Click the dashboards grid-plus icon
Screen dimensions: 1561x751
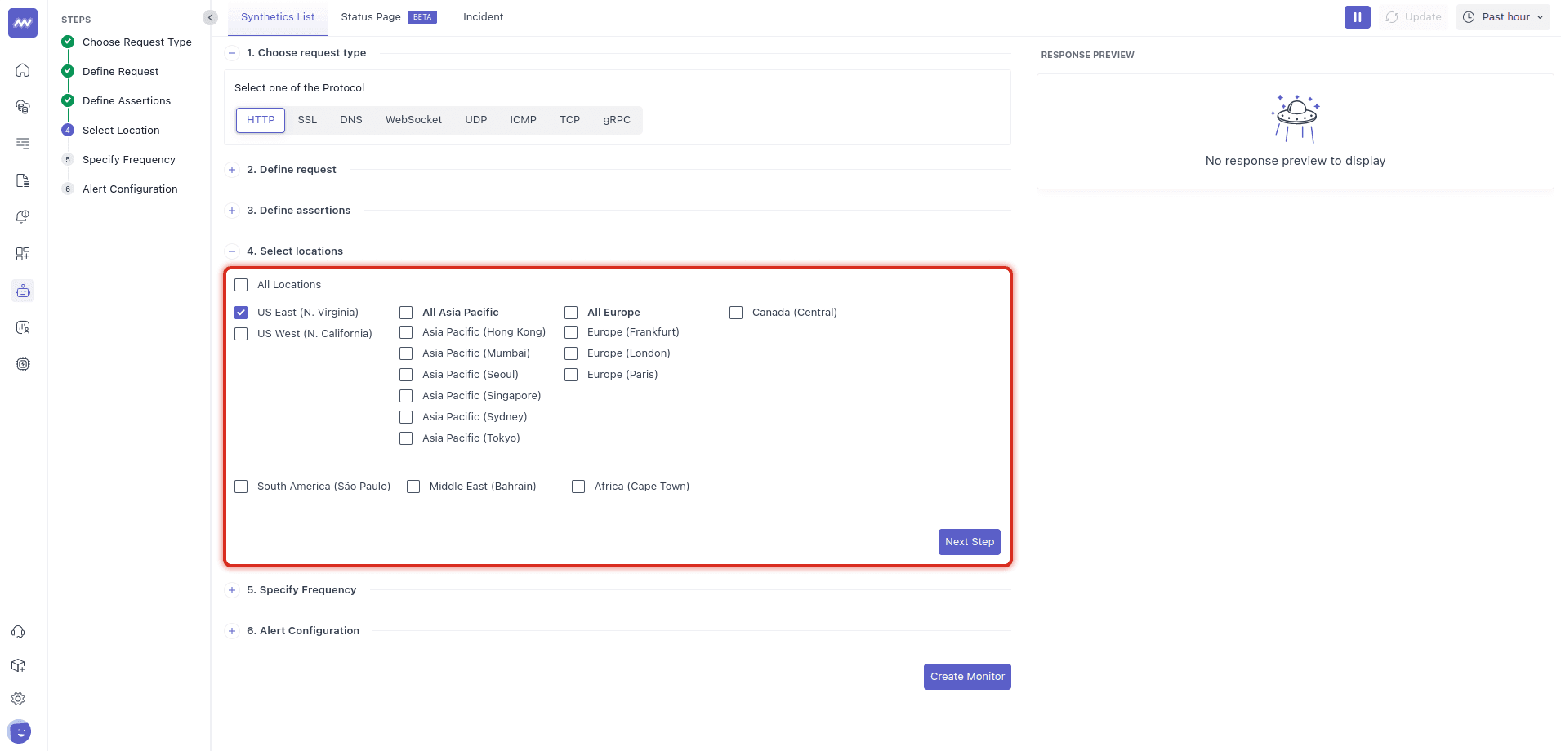23,254
